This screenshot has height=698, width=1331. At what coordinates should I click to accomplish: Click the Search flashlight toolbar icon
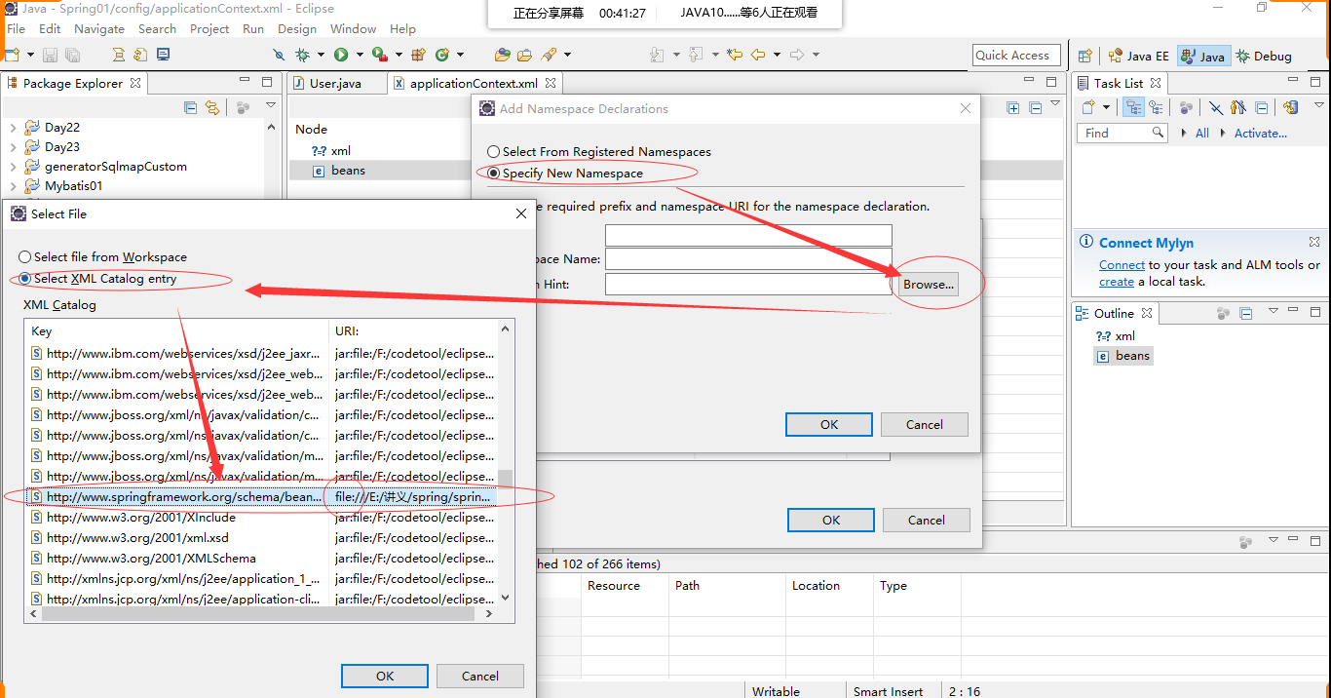549,56
